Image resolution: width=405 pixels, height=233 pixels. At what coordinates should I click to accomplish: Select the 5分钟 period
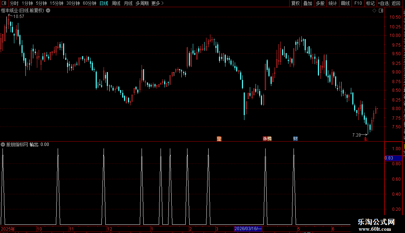(41, 3)
